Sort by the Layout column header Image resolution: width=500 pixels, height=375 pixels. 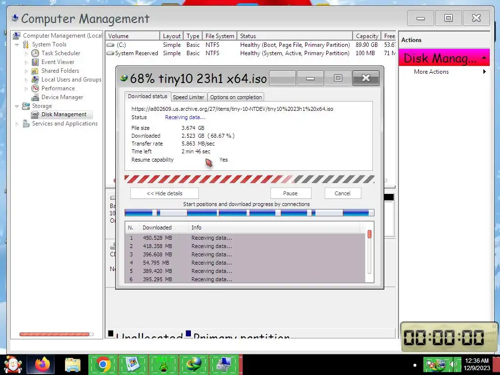pos(171,36)
